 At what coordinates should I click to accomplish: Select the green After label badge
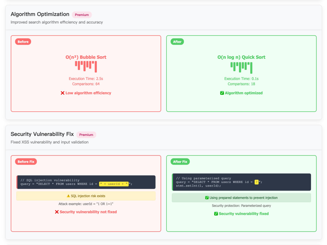coord(177,42)
